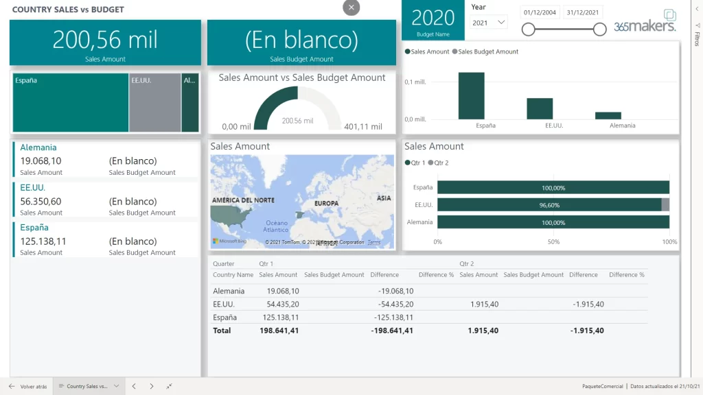Select España block in the treemap

(70, 103)
